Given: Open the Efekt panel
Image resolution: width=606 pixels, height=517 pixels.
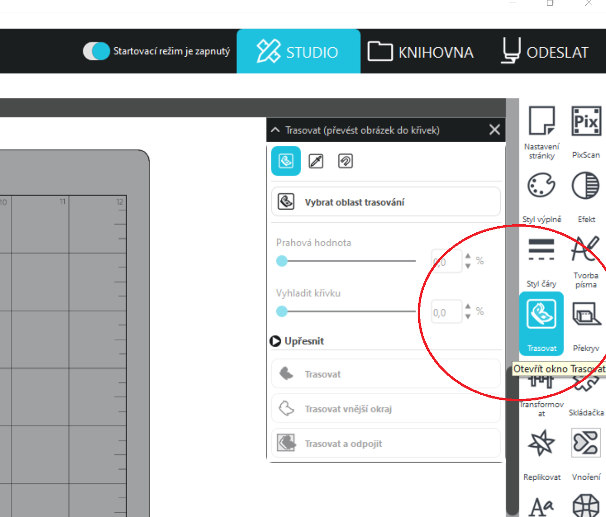Looking at the screenshot, I should (586, 186).
